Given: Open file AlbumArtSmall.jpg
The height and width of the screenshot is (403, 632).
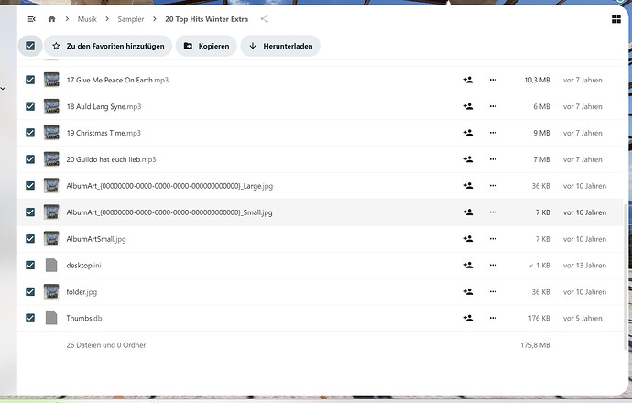Looking at the screenshot, I should click(x=96, y=239).
